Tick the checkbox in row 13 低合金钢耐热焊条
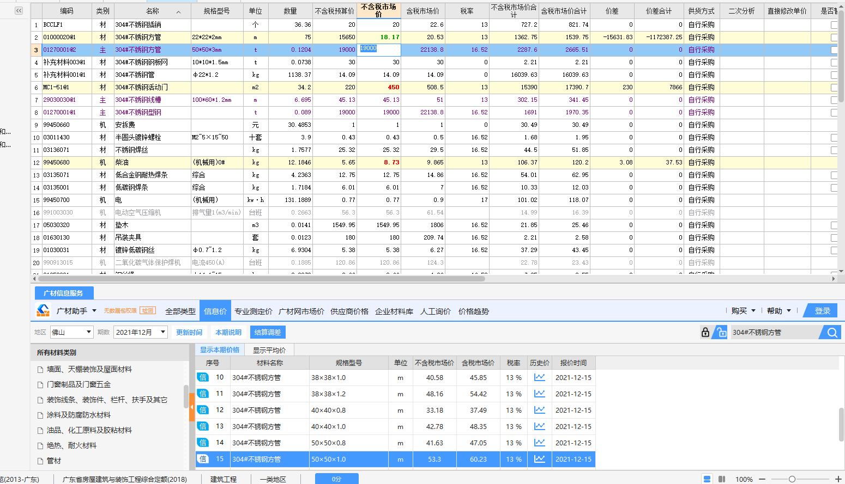The width and height of the screenshot is (845, 484). tap(834, 175)
